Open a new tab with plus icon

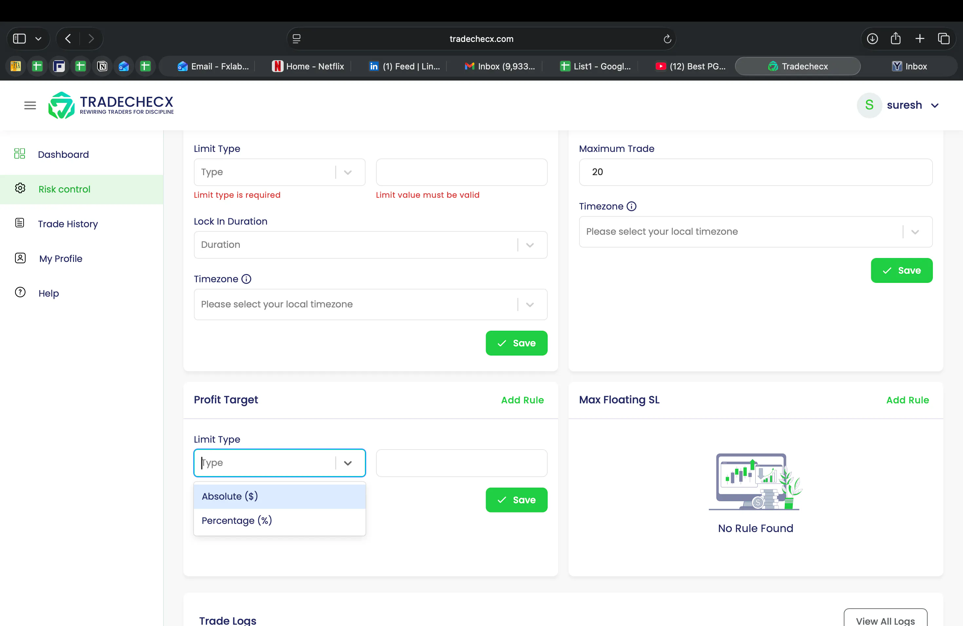(920, 39)
